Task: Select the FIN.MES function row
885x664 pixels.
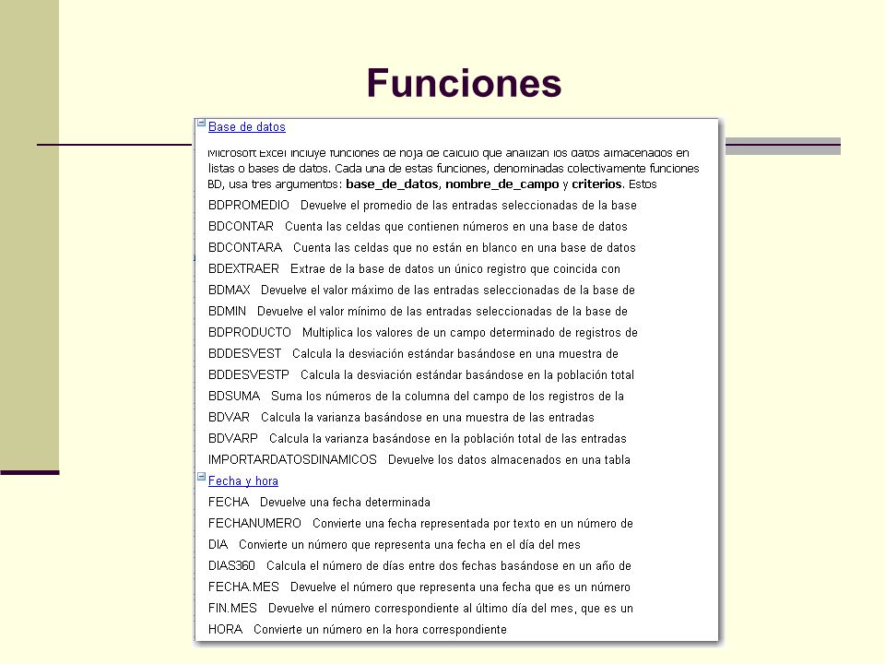Action: [420, 608]
